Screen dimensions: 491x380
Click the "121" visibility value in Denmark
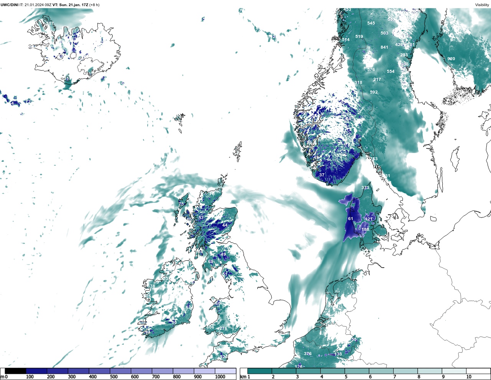coord(369,219)
